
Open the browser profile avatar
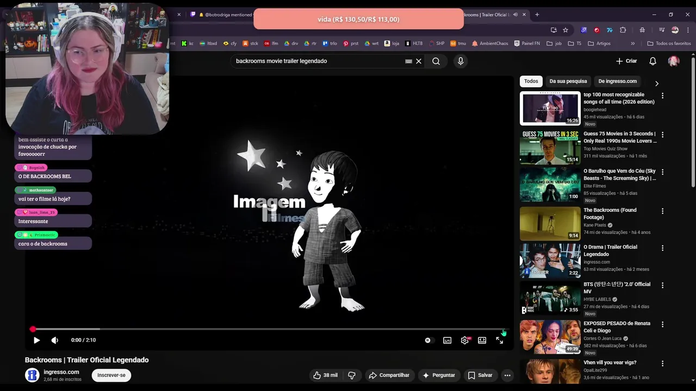675,30
